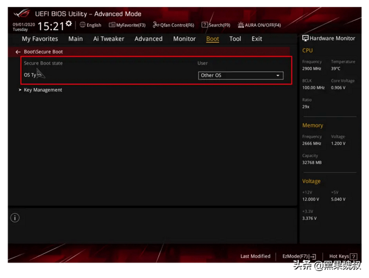Click +3.3V value 3.376 V
The height and width of the screenshot is (278, 369).
[x=309, y=218]
